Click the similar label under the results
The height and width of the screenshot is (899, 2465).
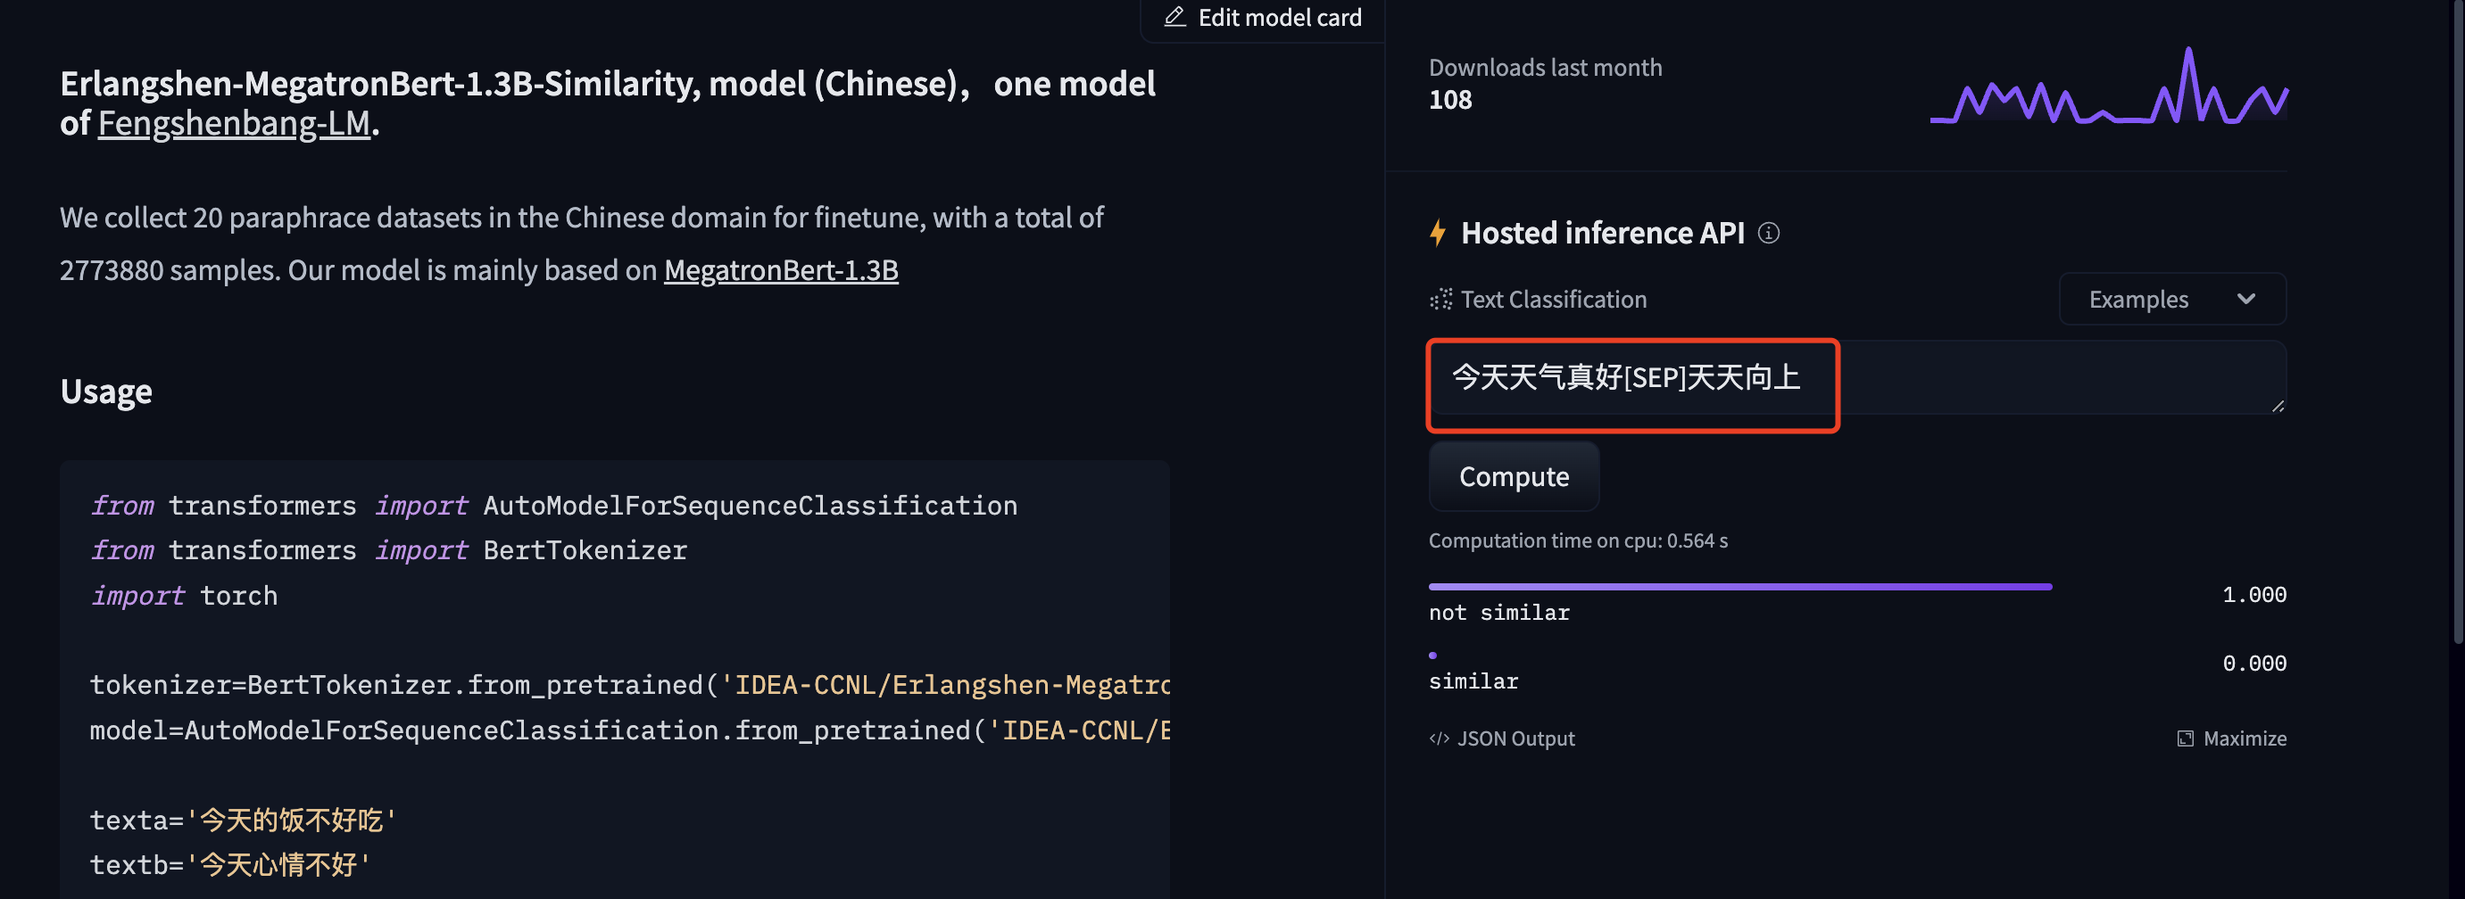[1473, 681]
